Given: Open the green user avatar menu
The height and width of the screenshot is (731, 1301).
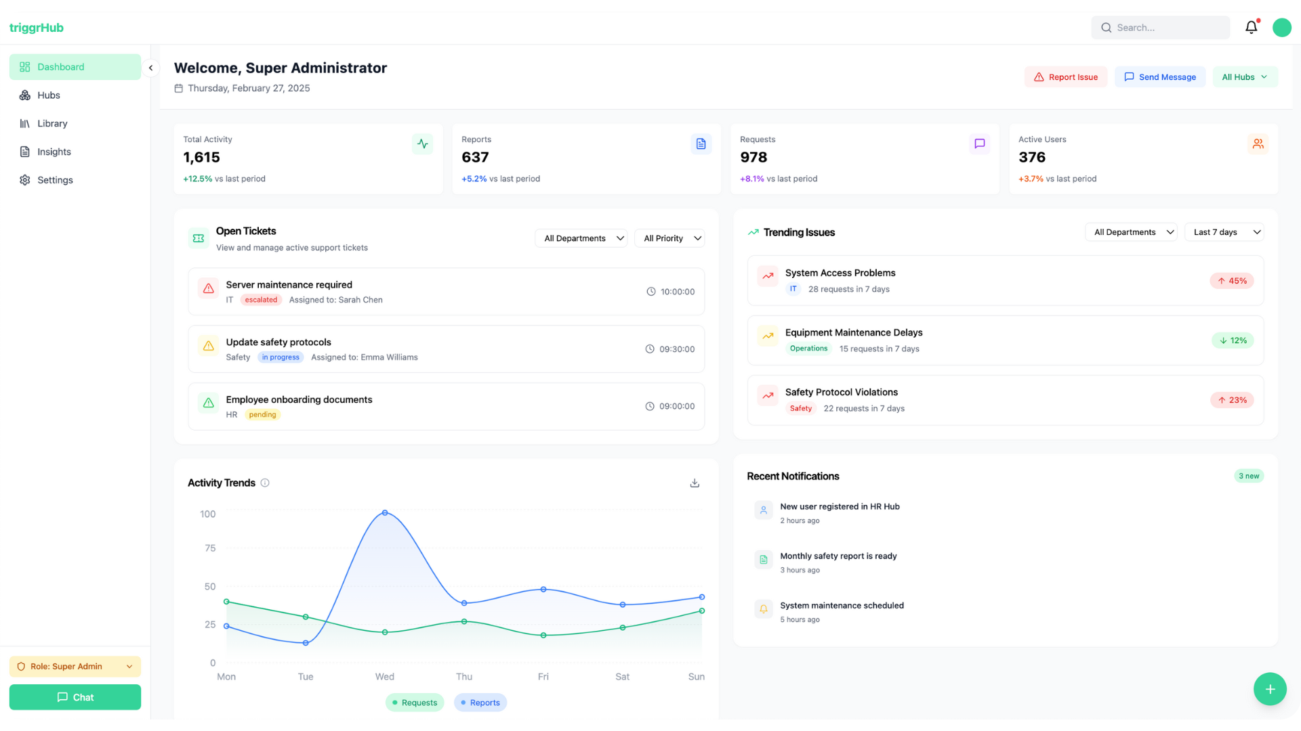Looking at the screenshot, I should point(1281,28).
